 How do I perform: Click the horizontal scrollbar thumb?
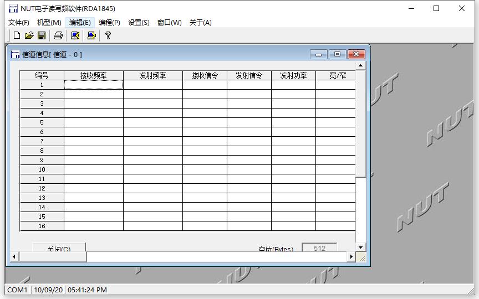[x=53, y=257]
